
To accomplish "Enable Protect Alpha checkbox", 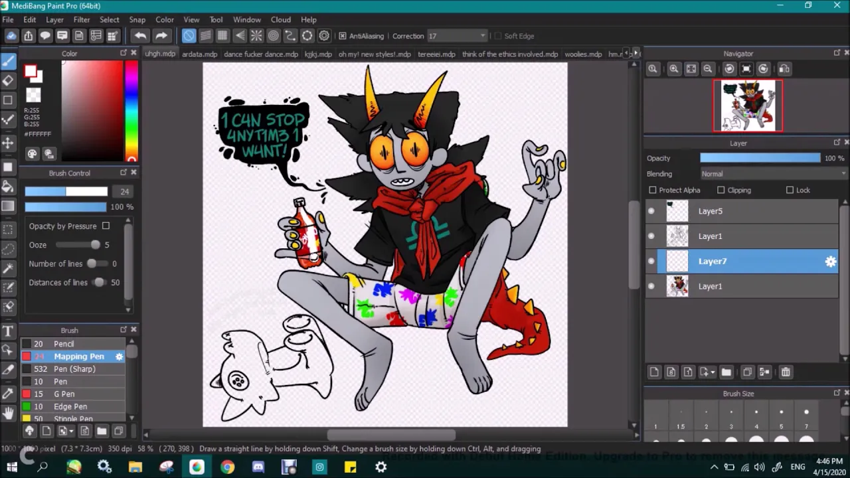I will click(x=653, y=191).
